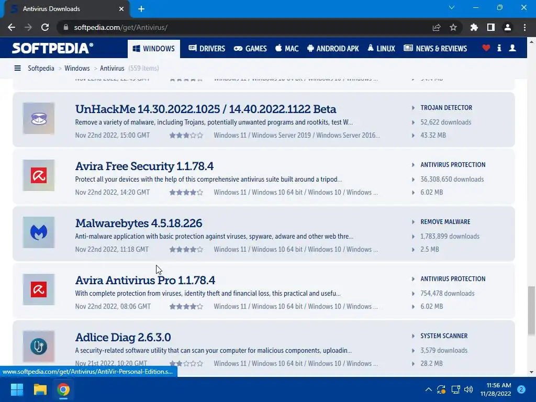The image size is (536, 402).
Task: Open File Explorer from taskbar
Action: 40,389
